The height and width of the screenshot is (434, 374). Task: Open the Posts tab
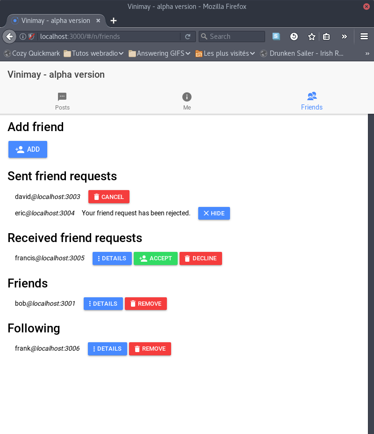(x=62, y=101)
